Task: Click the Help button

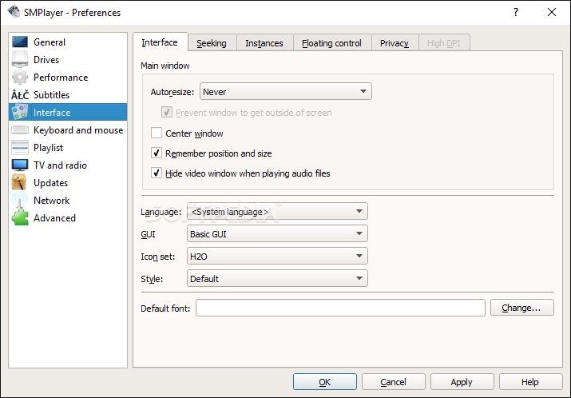Action: click(530, 381)
